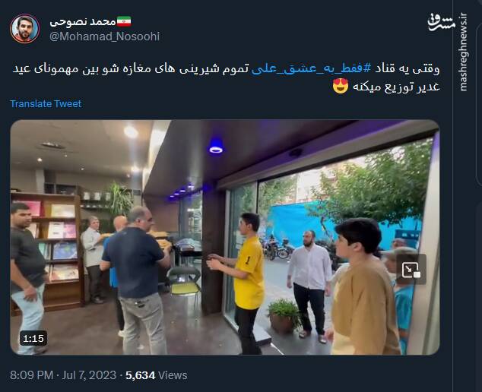Open Mohamad Nosoohi's profile avatar

[24, 29]
